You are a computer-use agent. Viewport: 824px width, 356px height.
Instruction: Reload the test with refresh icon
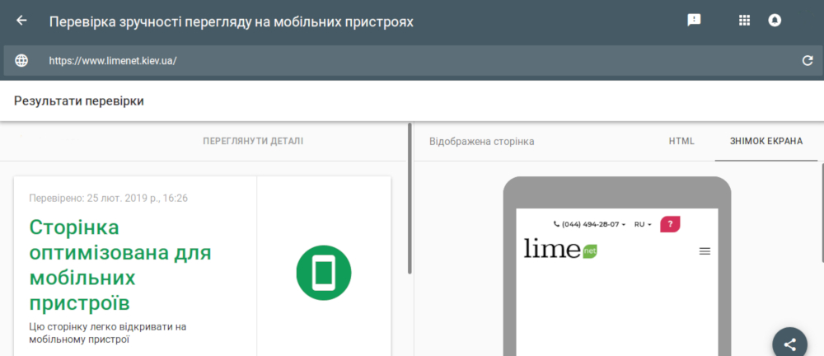pyautogui.click(x=808, y=60)
